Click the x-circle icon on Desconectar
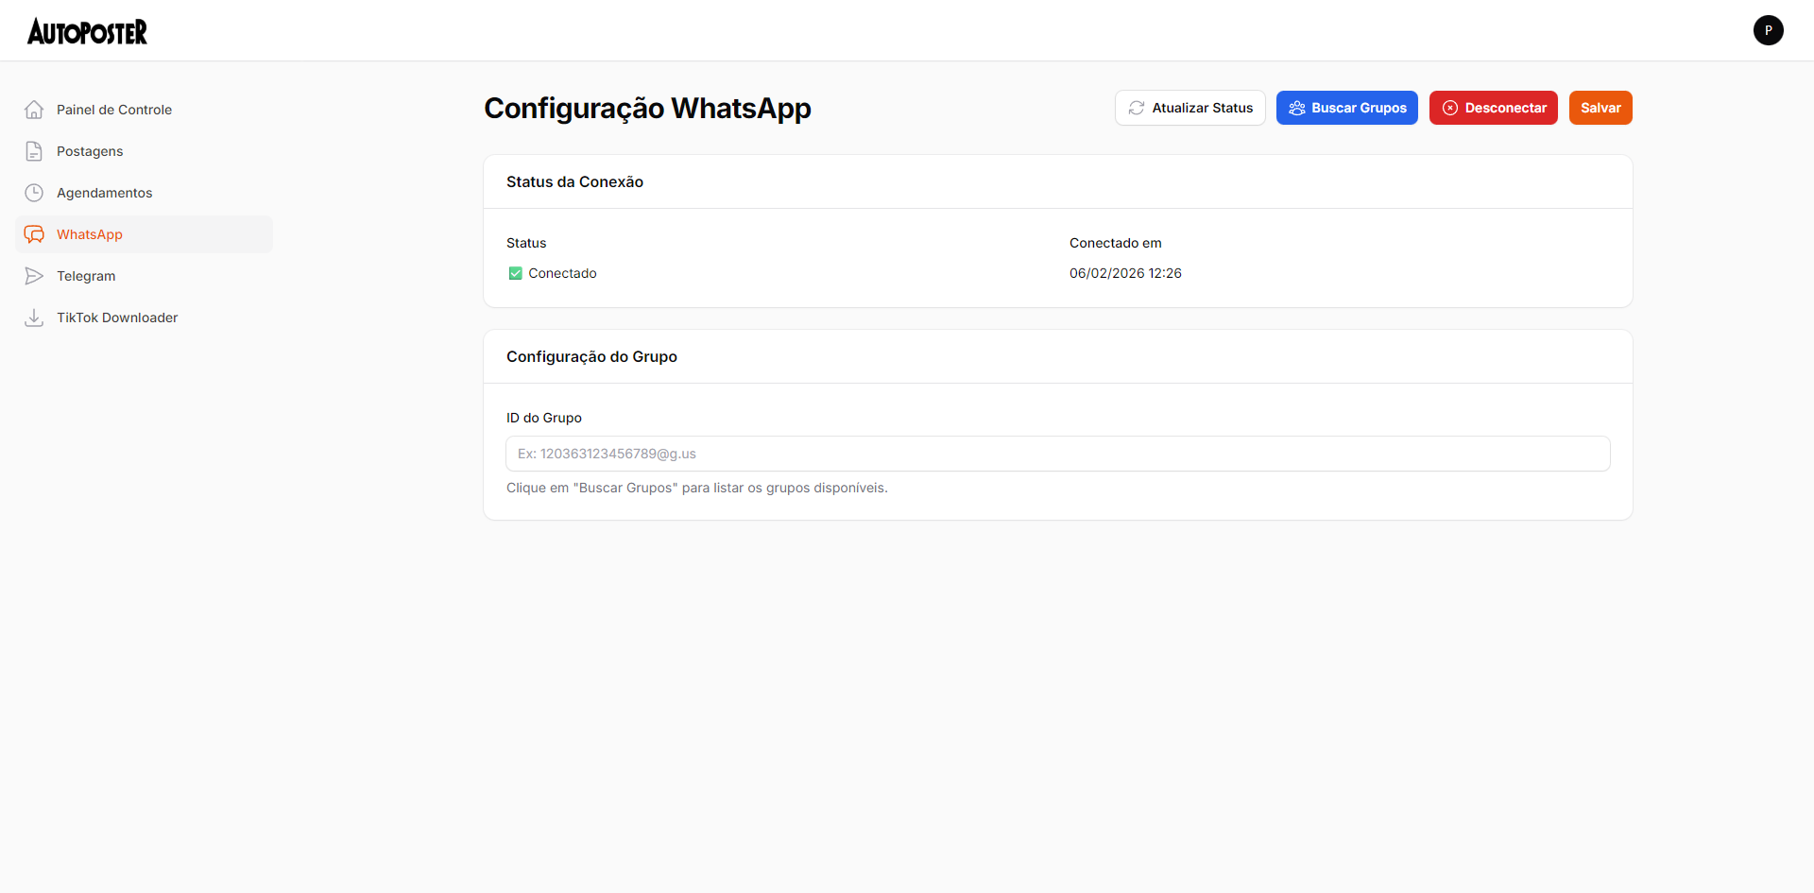This screenshot has height=893, width=1814. coord(1451,108)
